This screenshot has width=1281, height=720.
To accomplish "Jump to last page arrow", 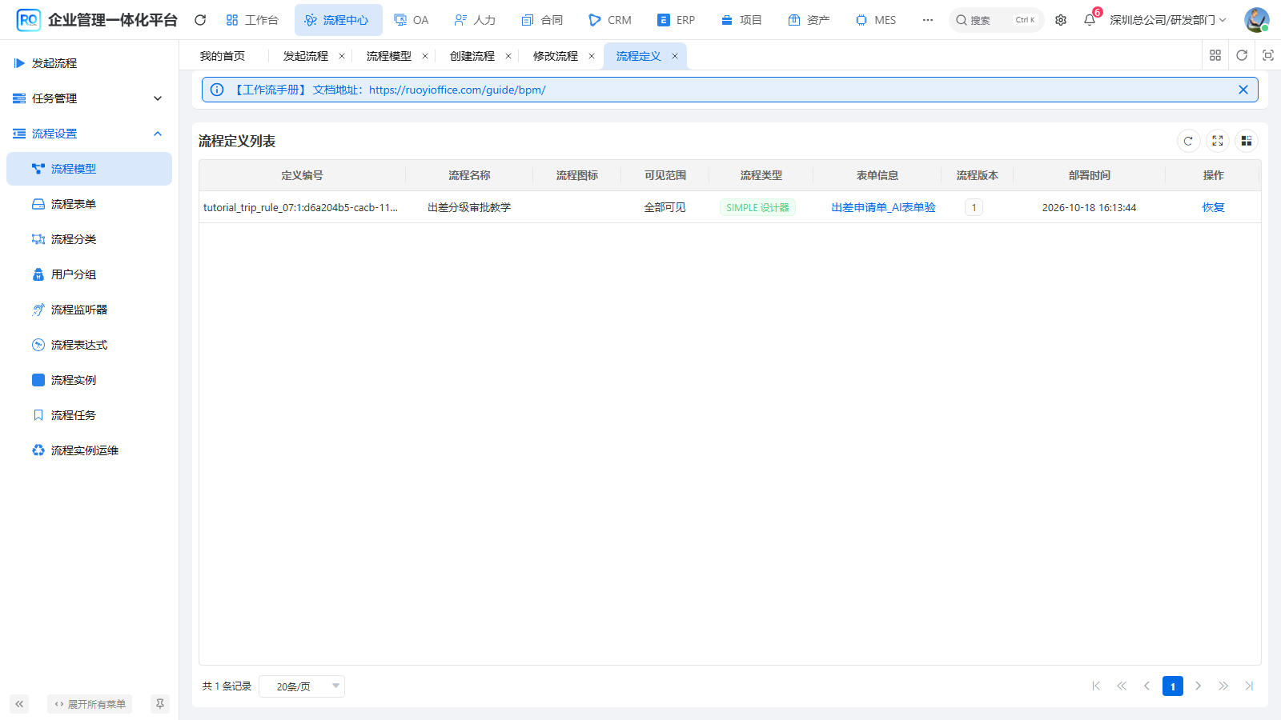I will [x=1249, y=686].
